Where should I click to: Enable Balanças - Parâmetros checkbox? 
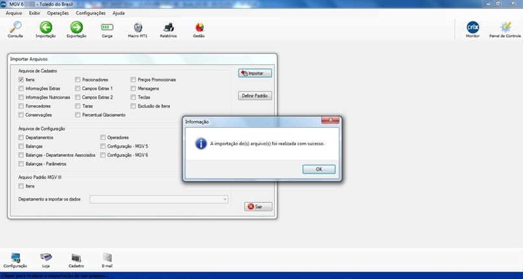click(21, 164)
